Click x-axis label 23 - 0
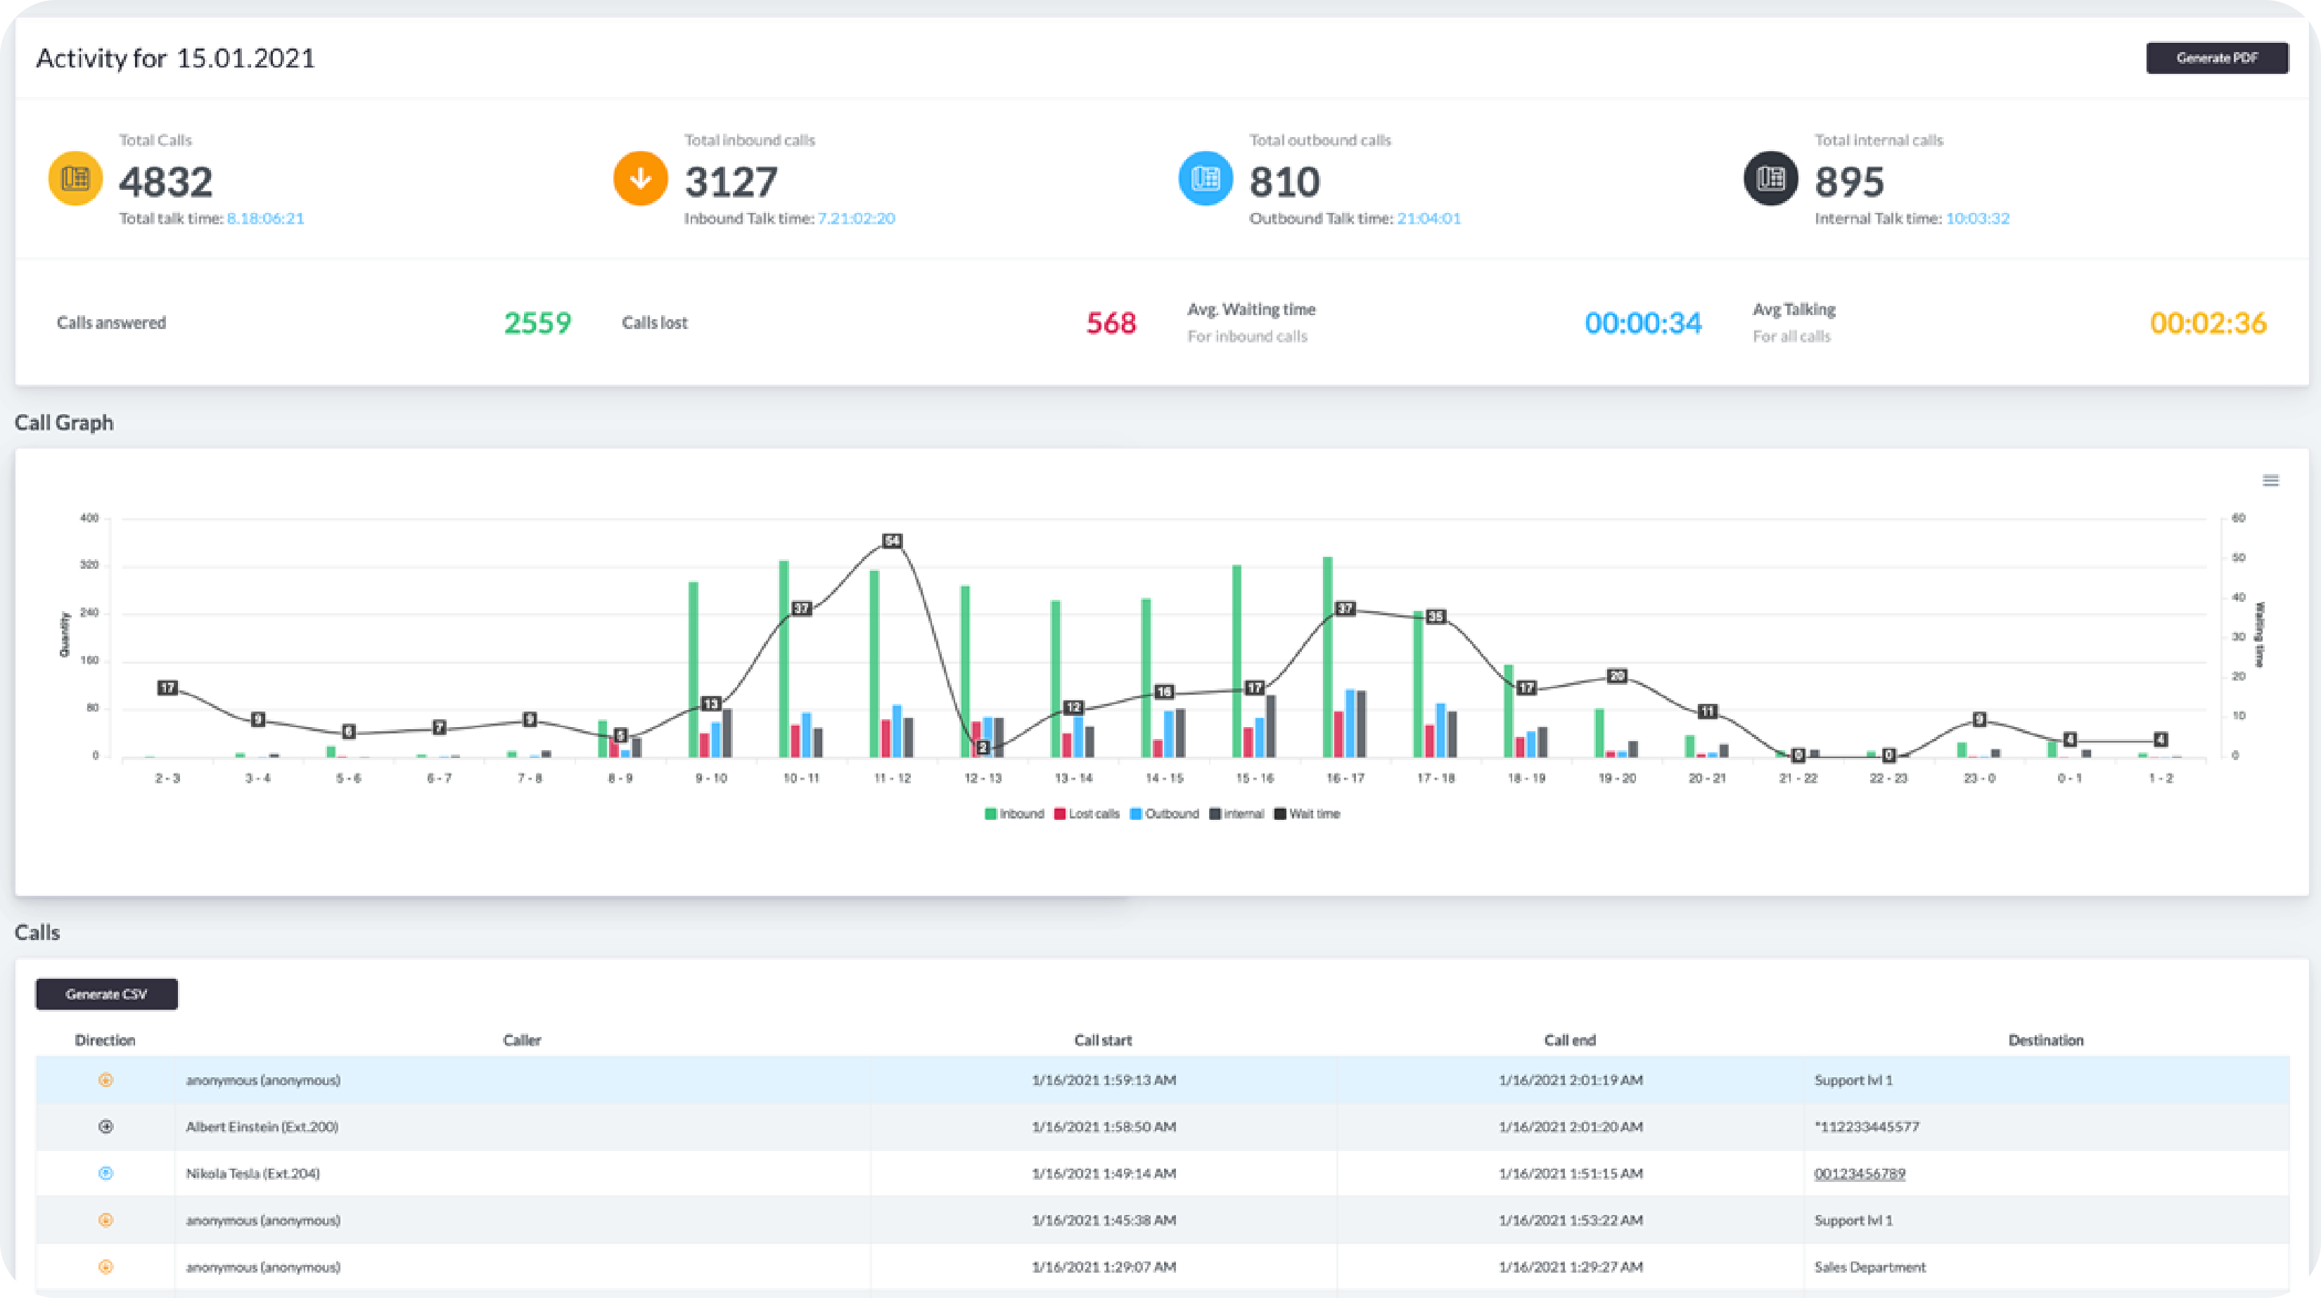2321x1298 pixels. pyautogui.click(x=1979, y=778)
